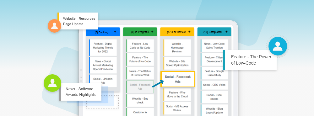Open News - The Status of Remote Work card
Image resolution: width=314 pixels, height=116 pixels.
(x=140, y=73)
